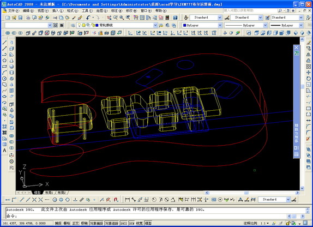Open the layer dropdown list
Screen dimensions: 313x227
point(117,25)
